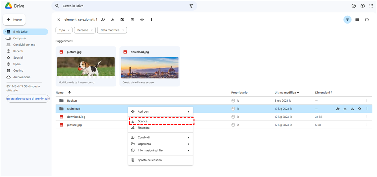Open the Tipo filter dropdown
Viewport: 377px width, 177px height.
pos(64,30)
